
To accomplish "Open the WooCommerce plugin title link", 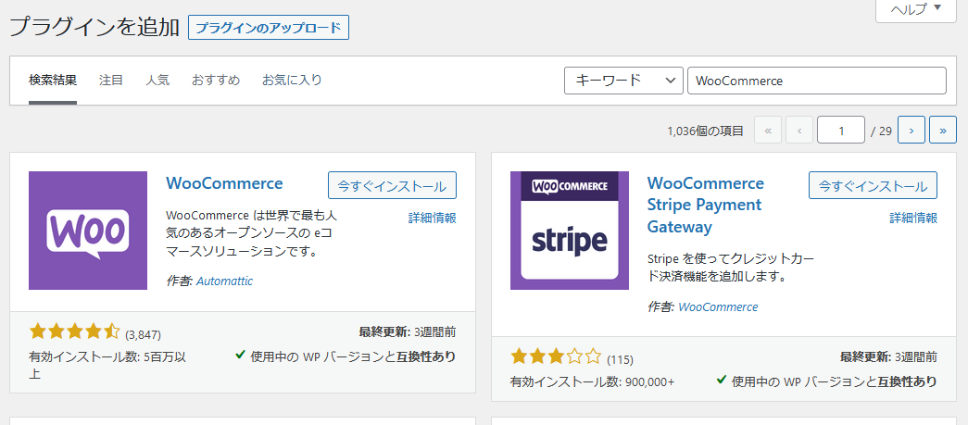I will coord(225,183).
